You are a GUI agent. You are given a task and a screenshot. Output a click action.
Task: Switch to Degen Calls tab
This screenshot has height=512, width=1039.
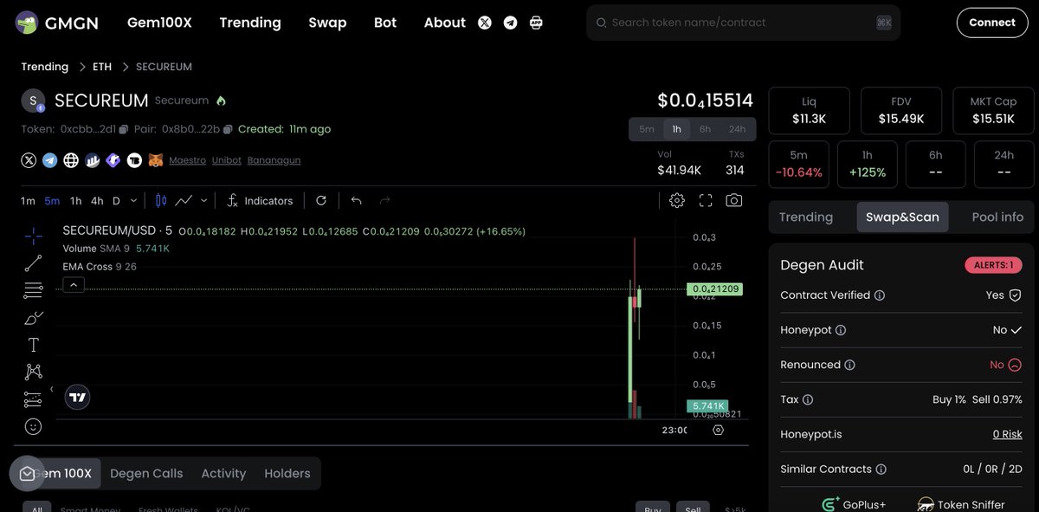pos(146,473)
